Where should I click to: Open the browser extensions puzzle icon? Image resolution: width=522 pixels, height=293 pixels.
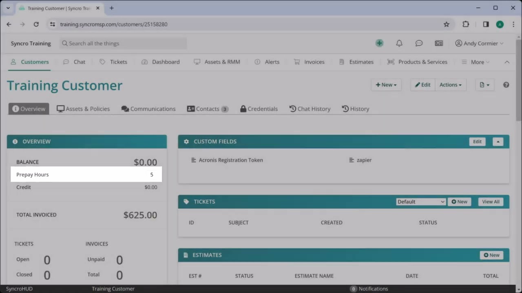(466, 24)
